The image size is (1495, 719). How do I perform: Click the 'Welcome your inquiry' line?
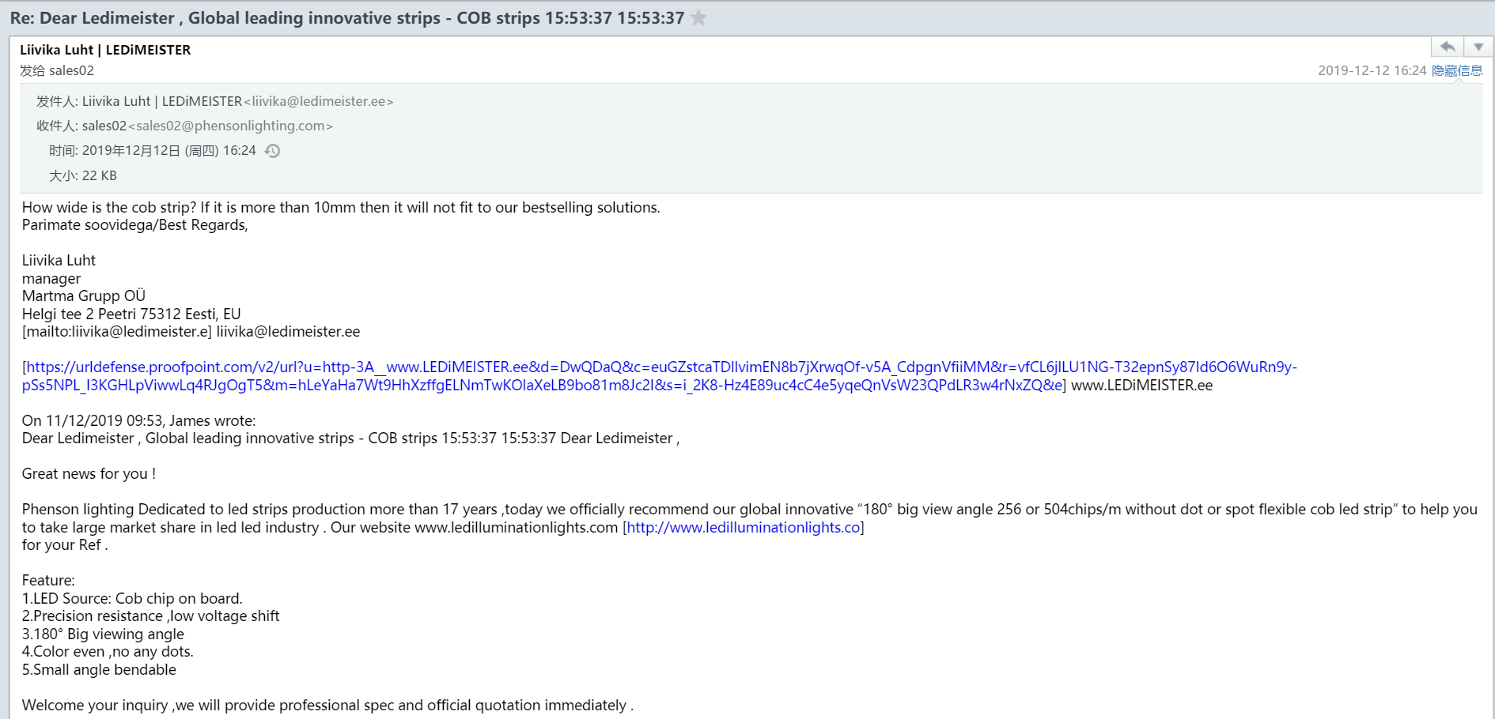(x=327, y=705)
